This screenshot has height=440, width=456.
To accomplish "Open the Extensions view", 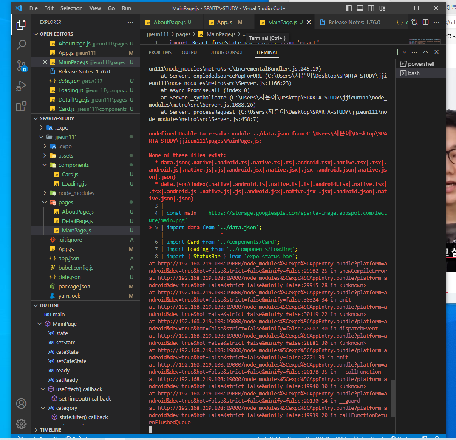I will pos(21,106).
